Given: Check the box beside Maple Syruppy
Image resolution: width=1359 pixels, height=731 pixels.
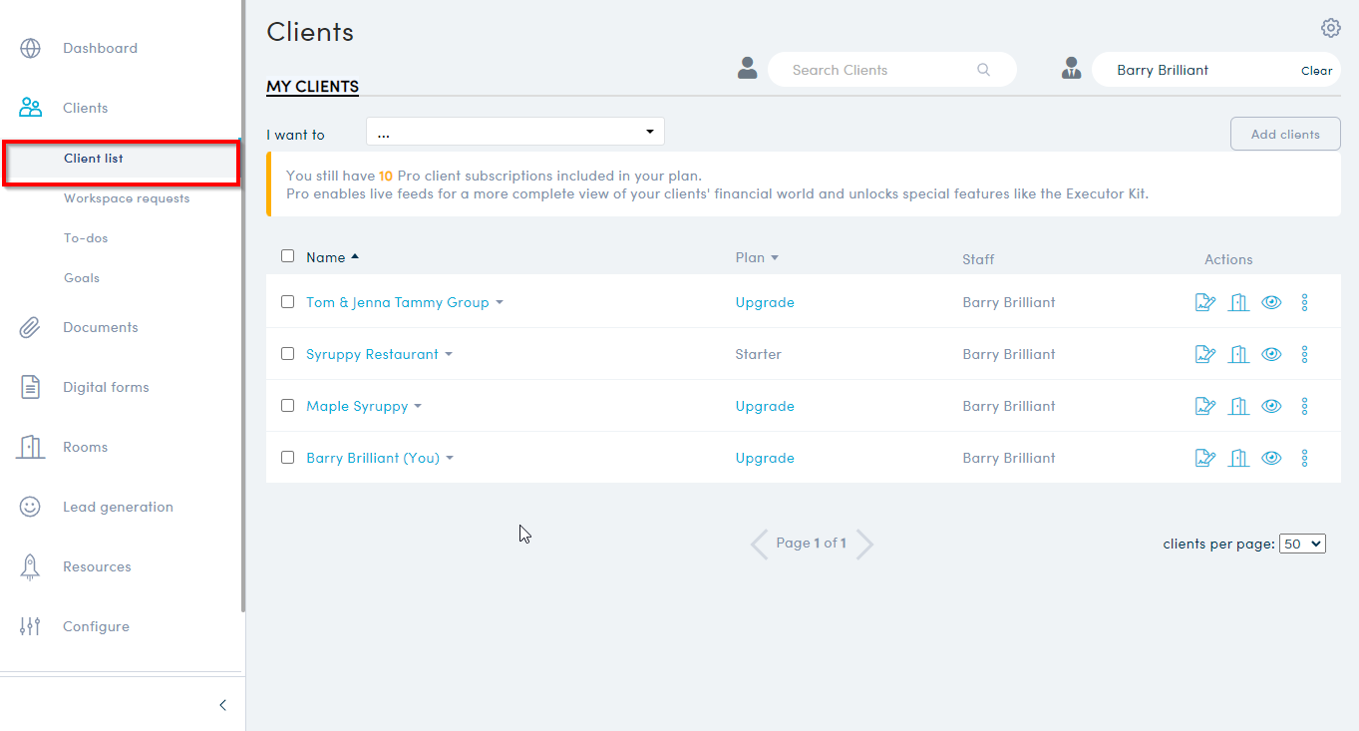Looking at the screenshot, I should point(288,406).
